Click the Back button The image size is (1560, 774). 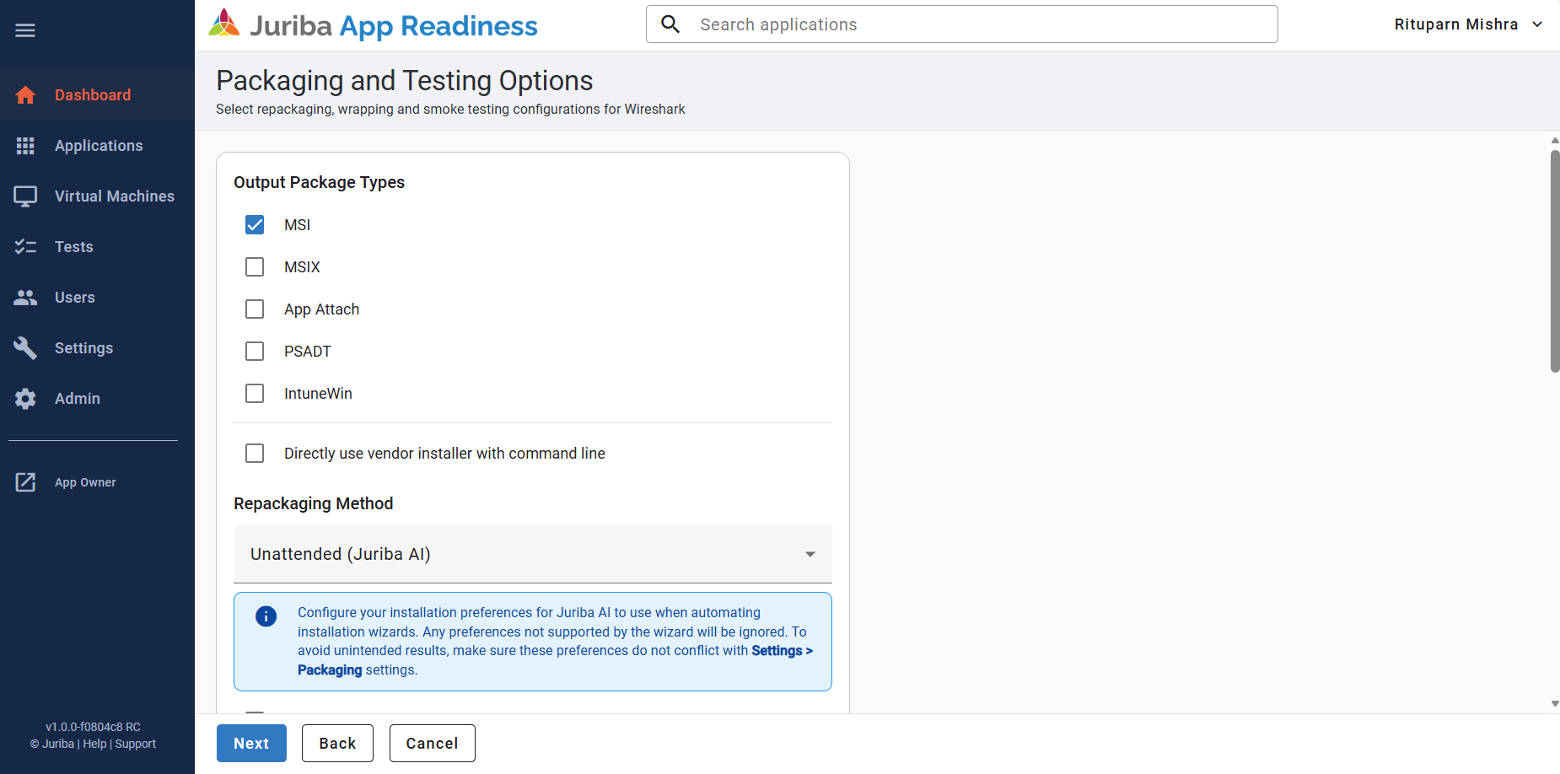pyautogui.click(x=337, y=744)
